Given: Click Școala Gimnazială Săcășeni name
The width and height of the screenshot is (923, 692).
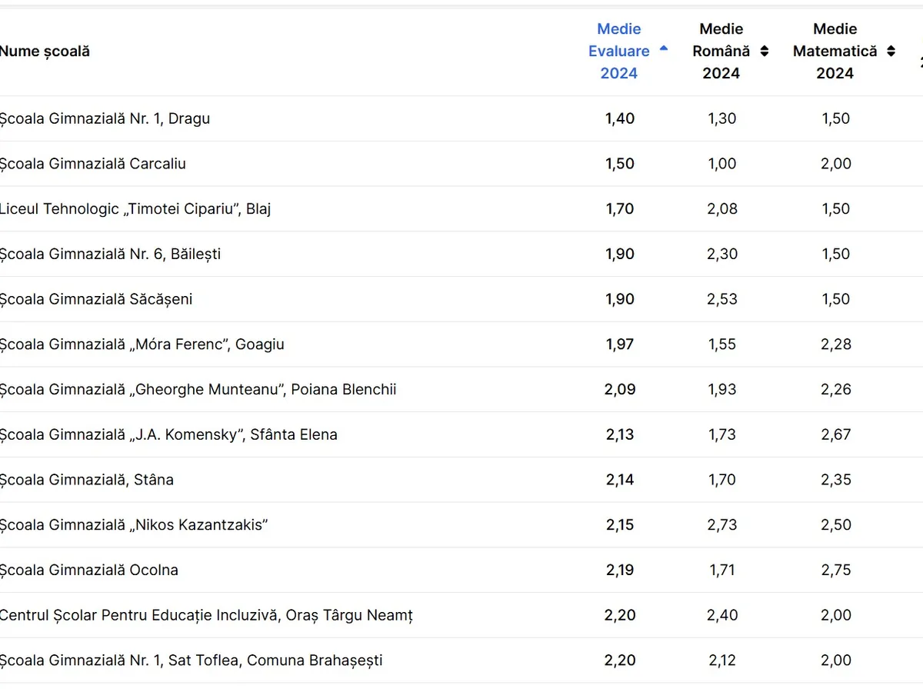Looking at the screenshot, I should [96, 299].
